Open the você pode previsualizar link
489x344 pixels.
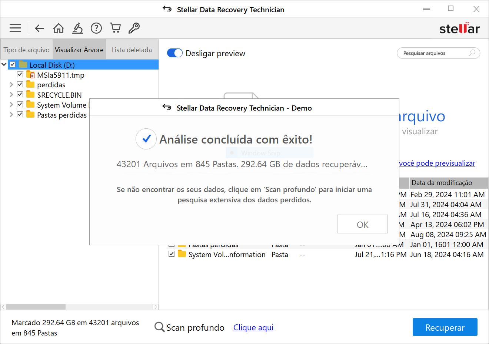pyautogui.click(x=437, y=163)
